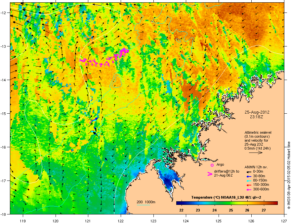The width and height of the screenshot is (291, 224).
Task: Click the time text 23:18Z
Action: click(x=256, y=117)
